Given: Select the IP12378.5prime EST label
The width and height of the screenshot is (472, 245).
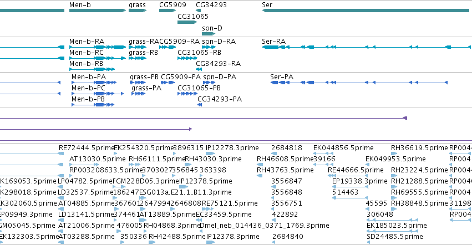Looking at the screenshot, I should [x=206, y=181].
